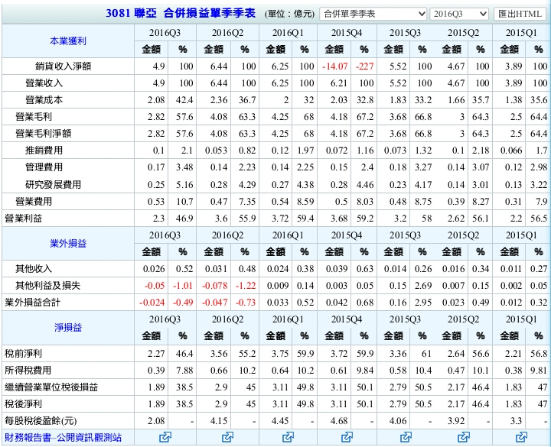
Task: Click the 2016Q2 column header in 業外損益 section
Action: tap(227, 235)
